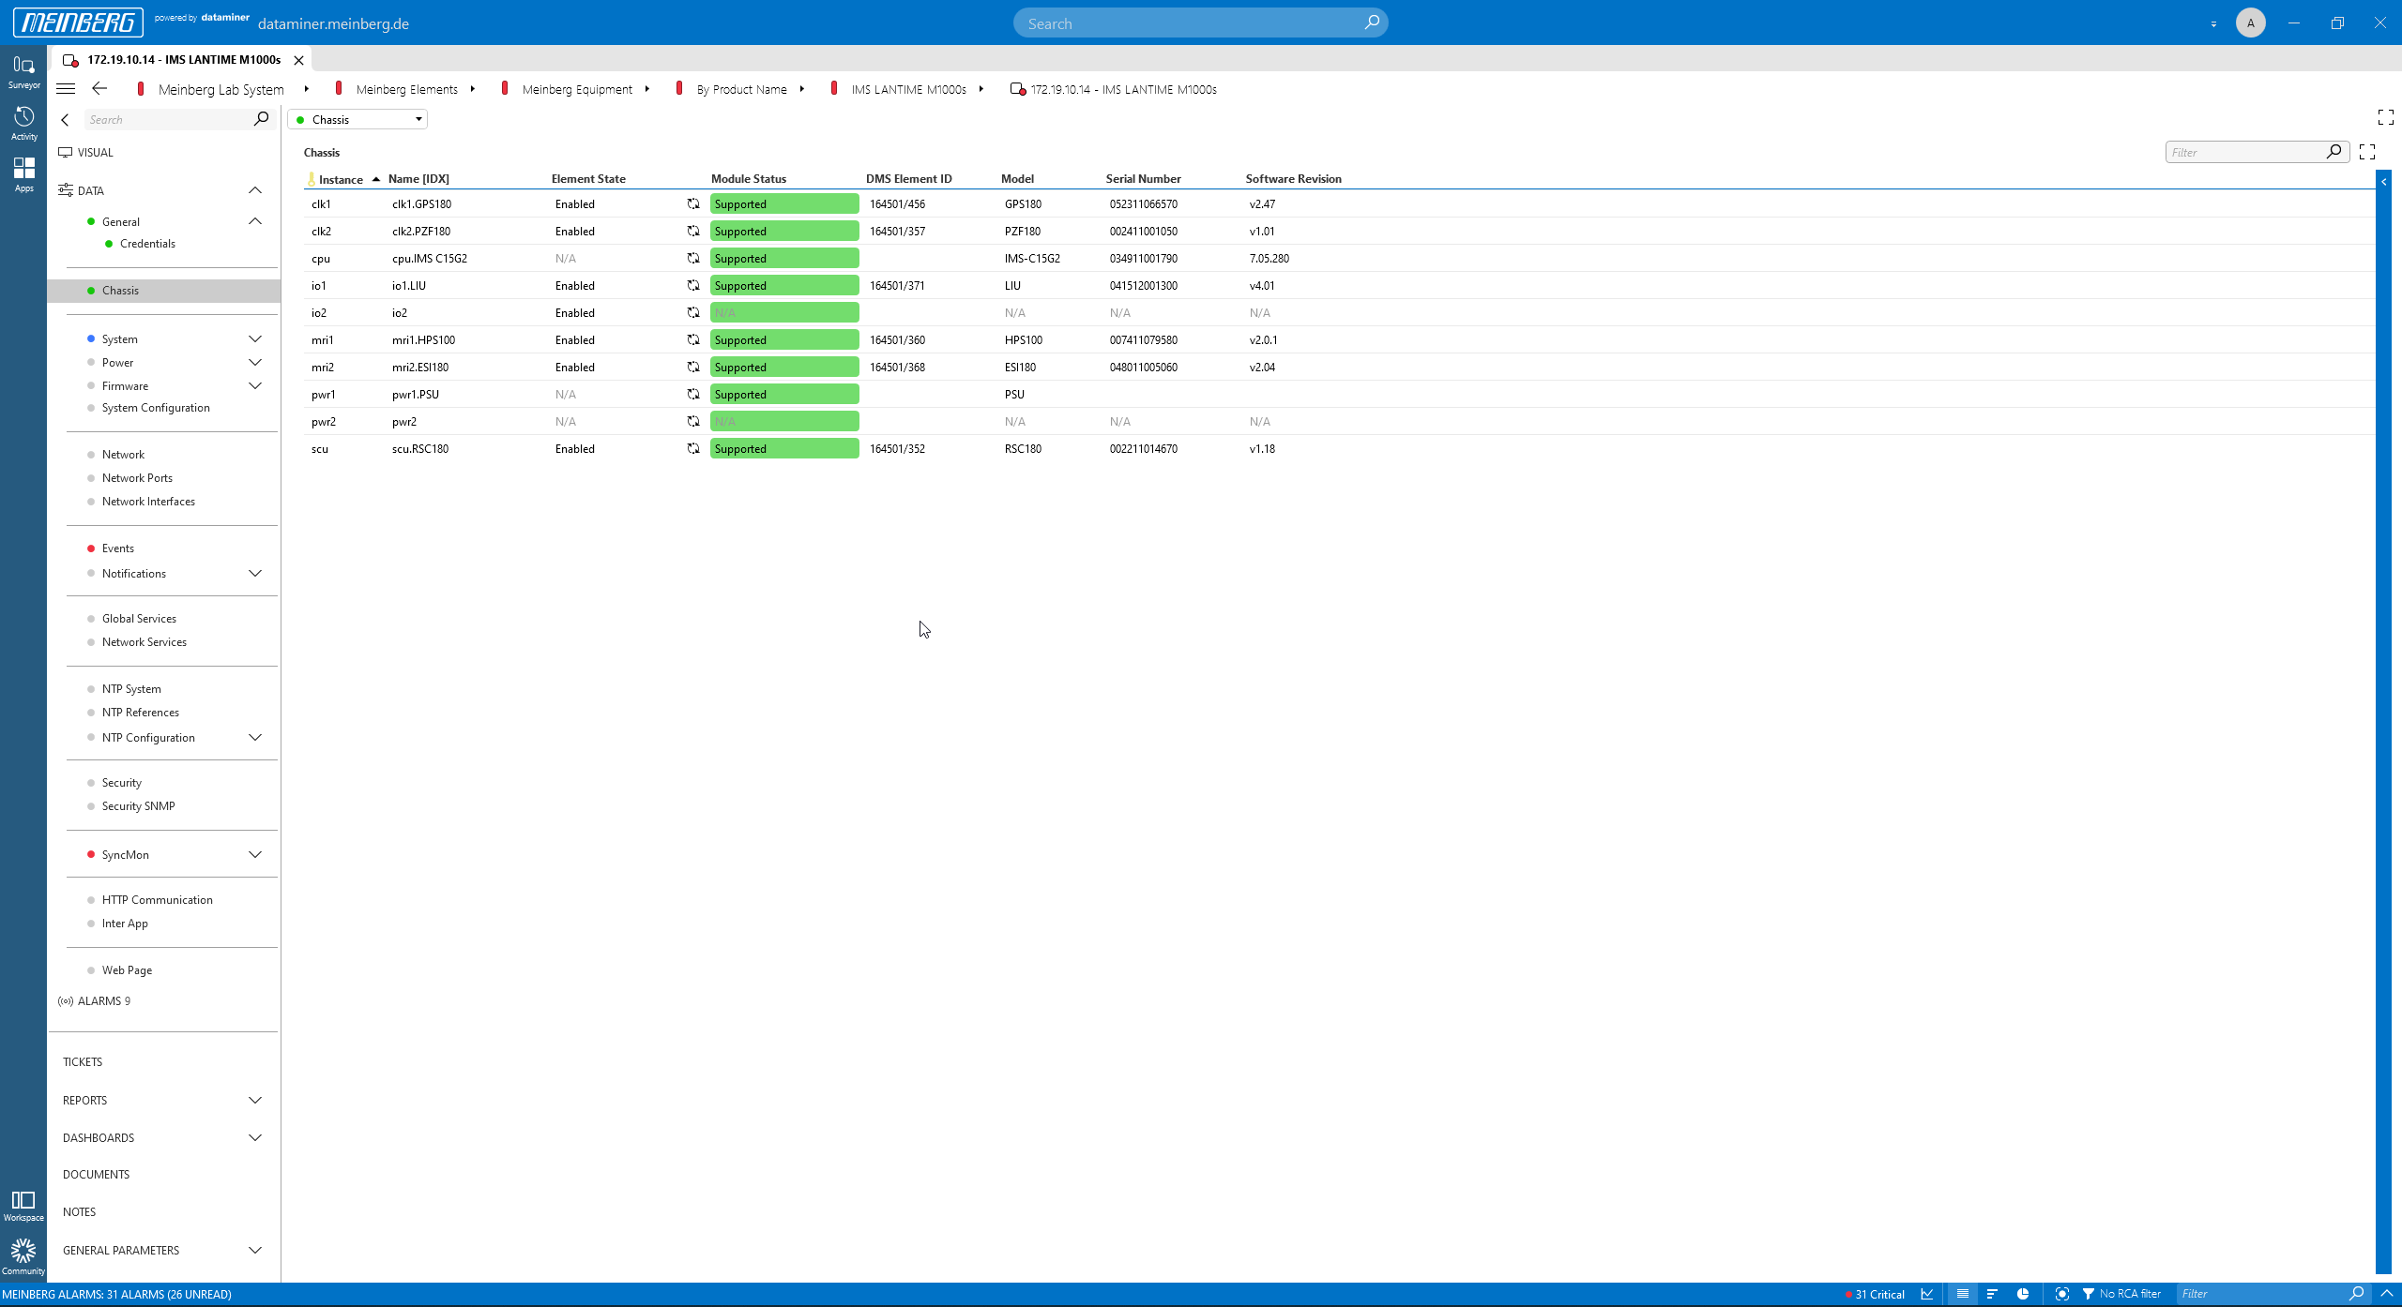The image size is (2402, 1307).
Task: Open the Community icon
Action: click(23, 1257)
